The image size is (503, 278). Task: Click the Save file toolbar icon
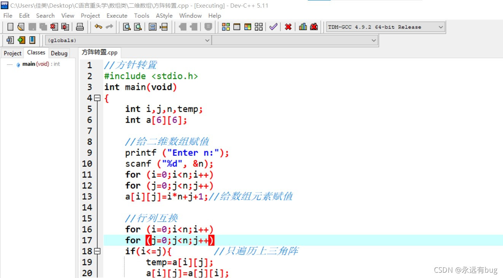32,27
